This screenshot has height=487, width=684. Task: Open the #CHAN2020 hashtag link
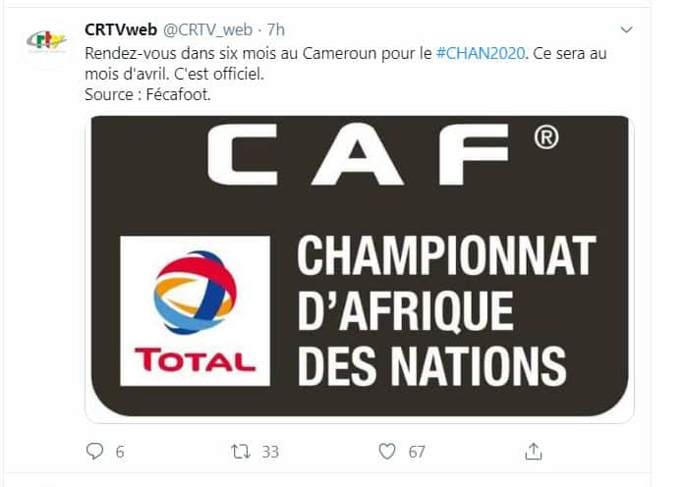click(x=481, y=53)
